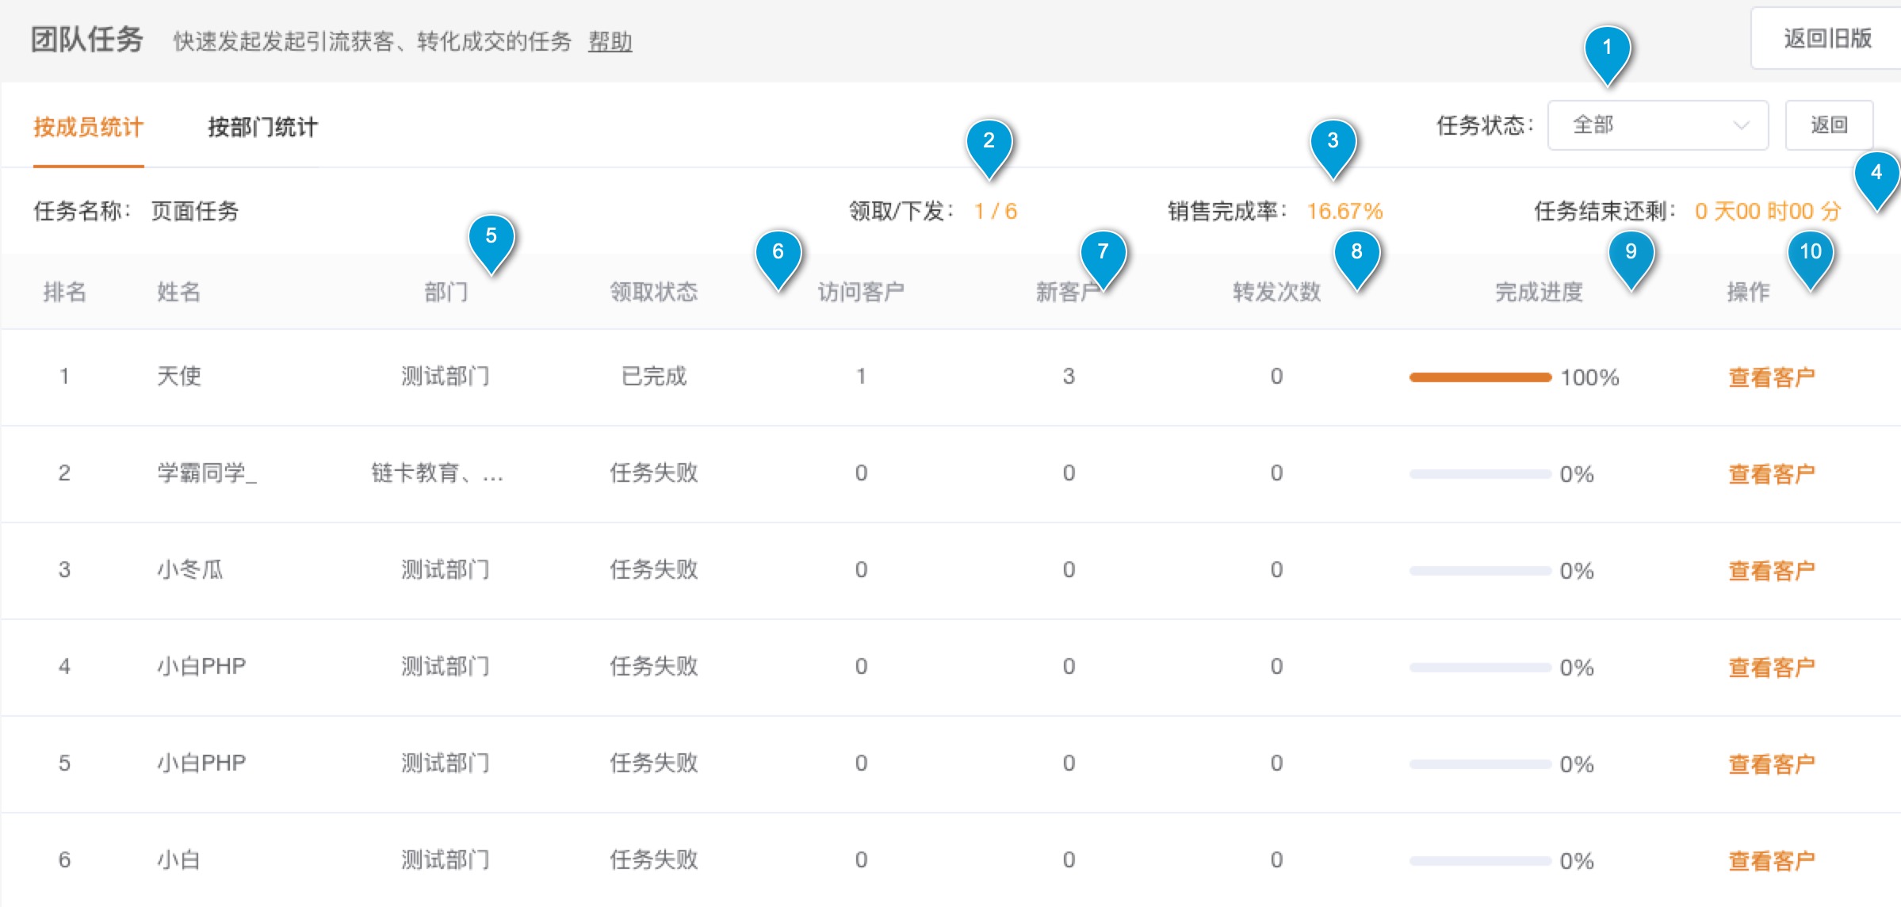Click blue marker number 5 above 部门

pos(491,238)
